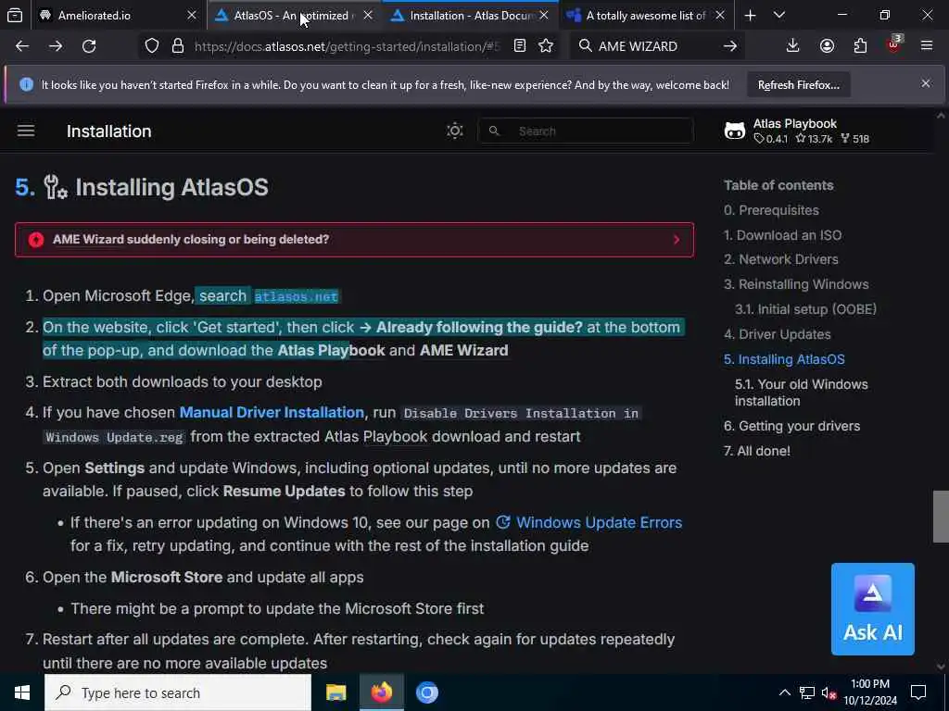Close the AtlasOS optimized tab
949x711 pixels.
(368, 15)
